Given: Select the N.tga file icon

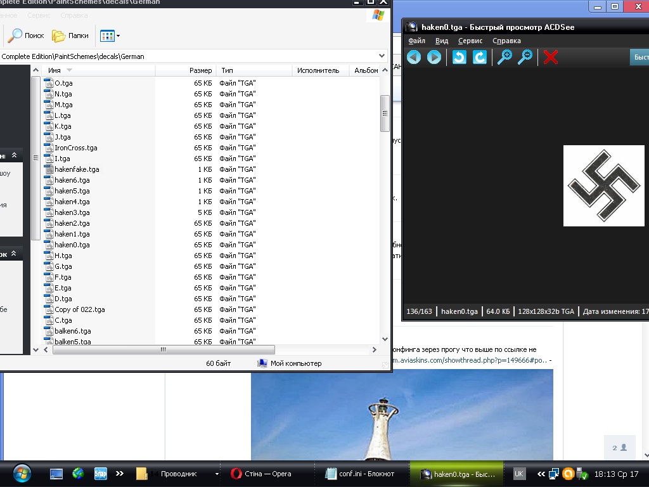Looking at the screenshot, I should 49,94.
